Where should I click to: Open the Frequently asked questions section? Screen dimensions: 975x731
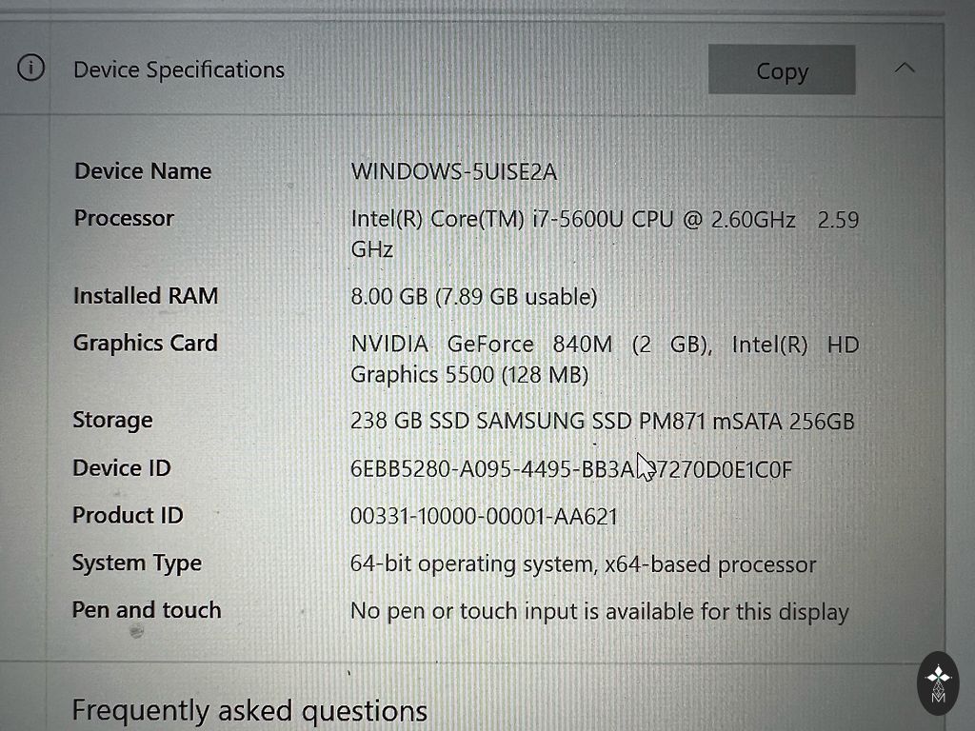click(249, 710)
